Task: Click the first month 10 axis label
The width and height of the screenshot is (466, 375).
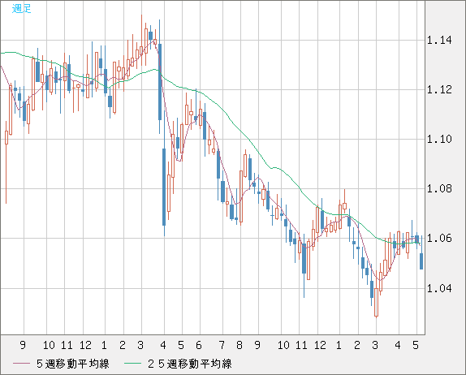Action: coord(49,345)
